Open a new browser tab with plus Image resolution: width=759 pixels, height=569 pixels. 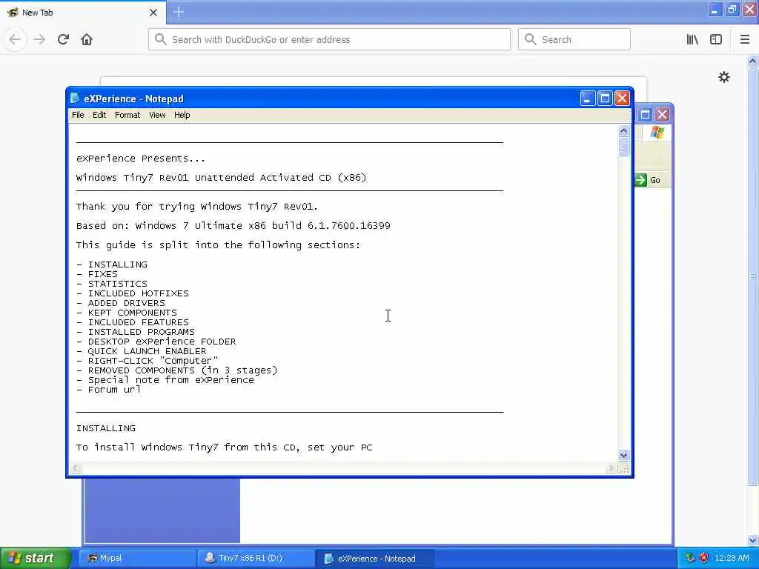pyautogui.click(x=178, y=12)
